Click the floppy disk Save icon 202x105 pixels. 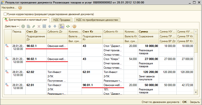[x=44, y=26]
